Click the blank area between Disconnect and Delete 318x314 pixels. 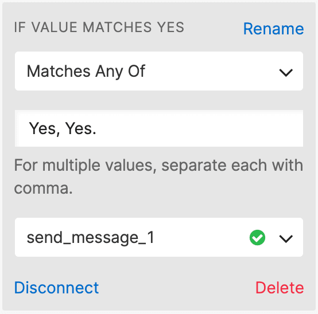point(176,288)
